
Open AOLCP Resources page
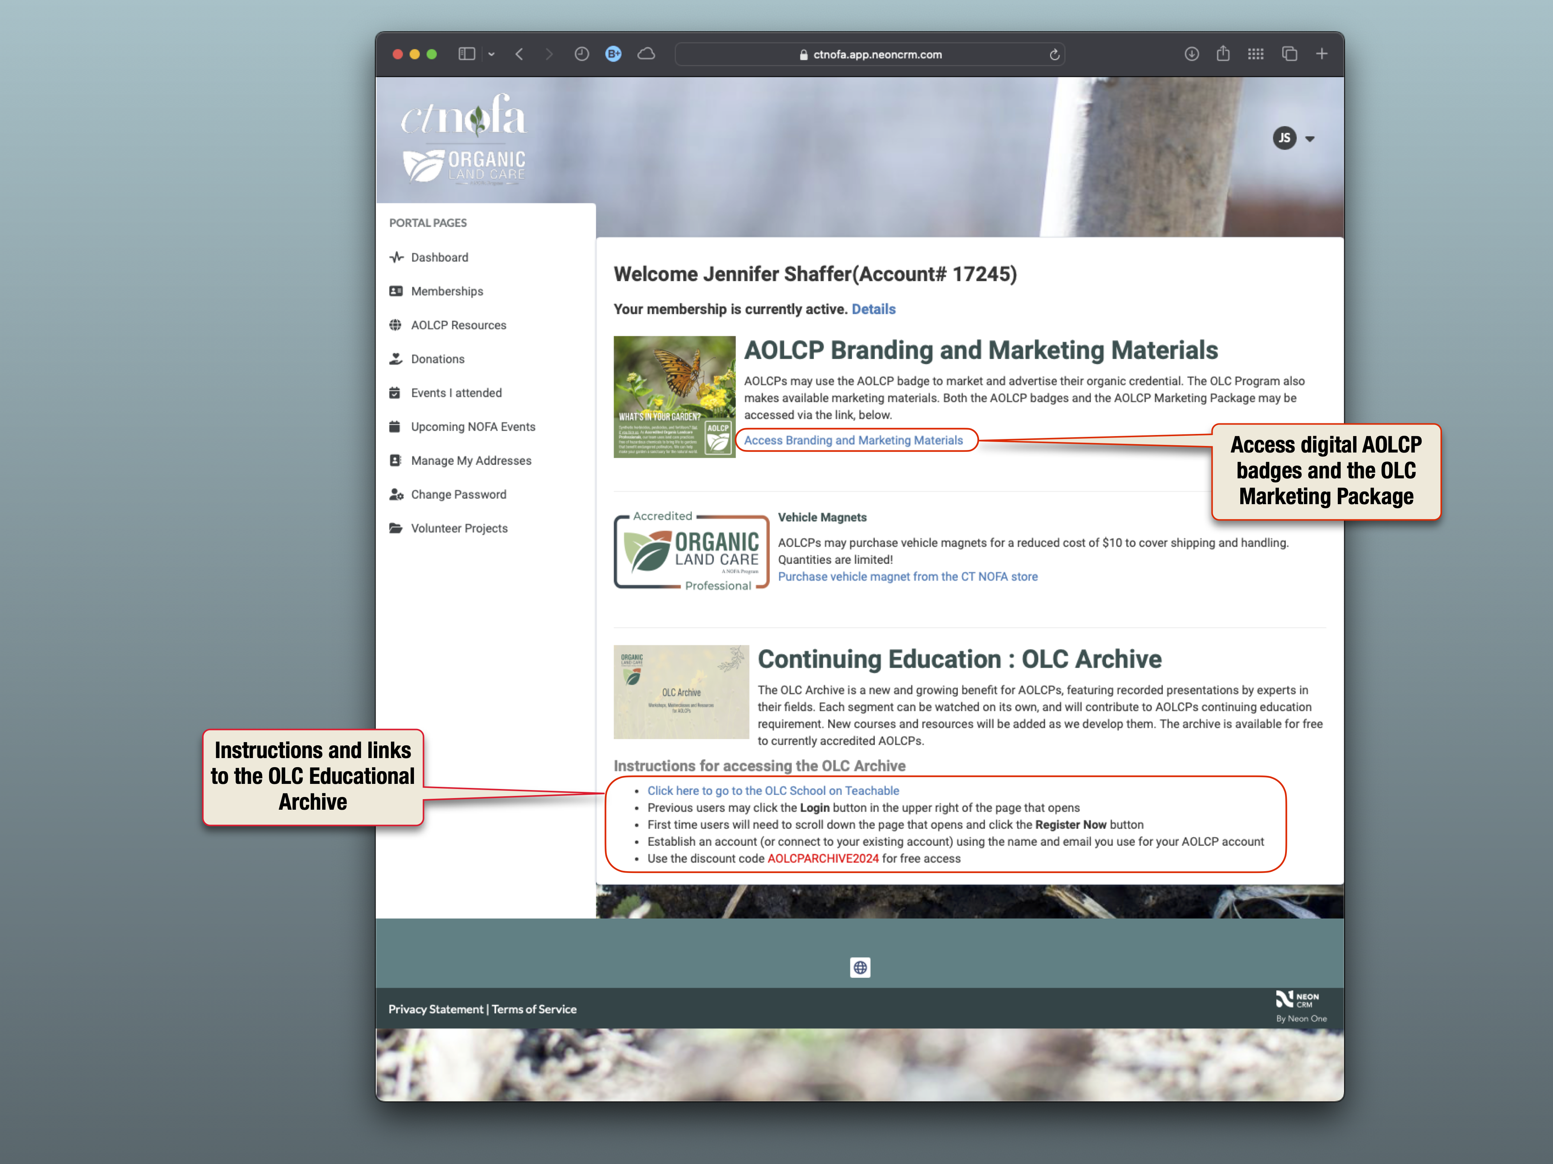(x=458, y=325)
